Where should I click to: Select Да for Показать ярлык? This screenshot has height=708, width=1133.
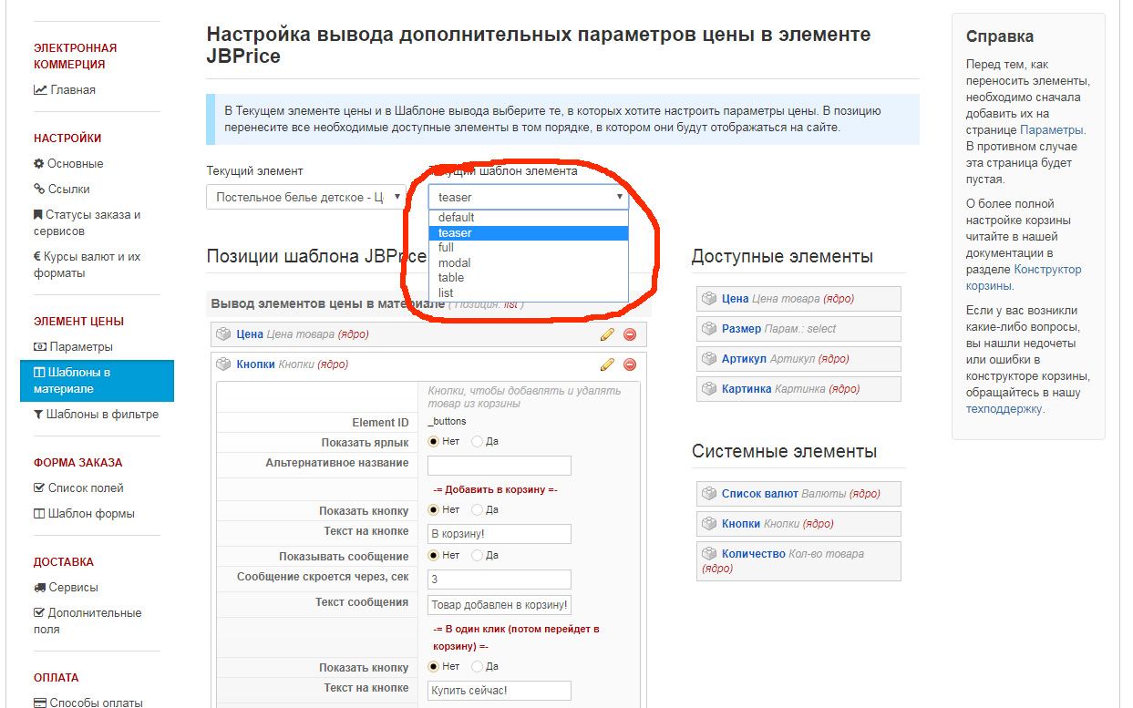click(x=478, y=442)
